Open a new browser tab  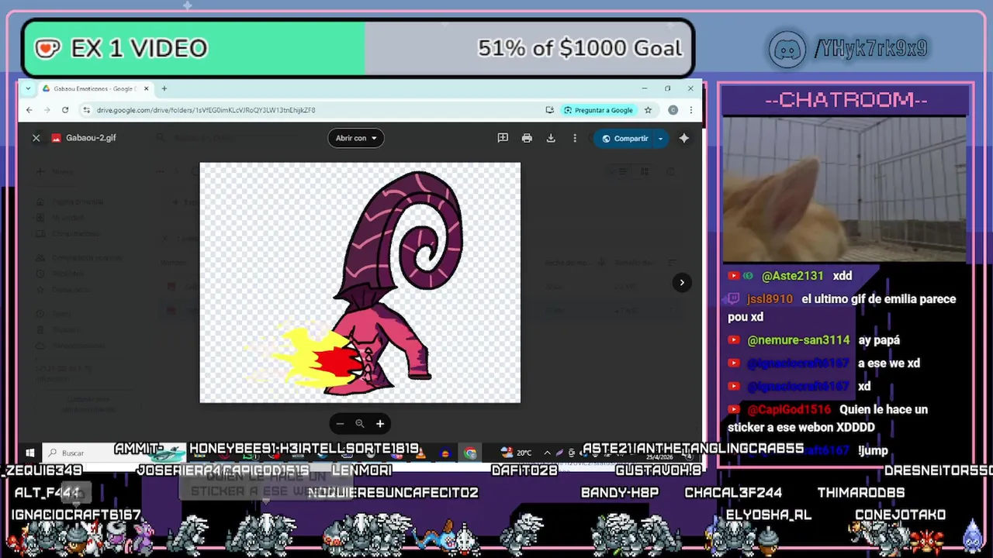tap(164, 88)
